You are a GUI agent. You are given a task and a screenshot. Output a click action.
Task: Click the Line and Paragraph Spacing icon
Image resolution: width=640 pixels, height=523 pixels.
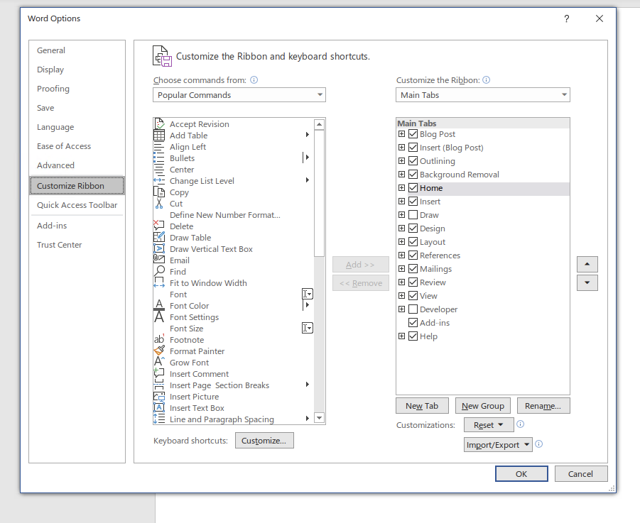click(159, 419)
